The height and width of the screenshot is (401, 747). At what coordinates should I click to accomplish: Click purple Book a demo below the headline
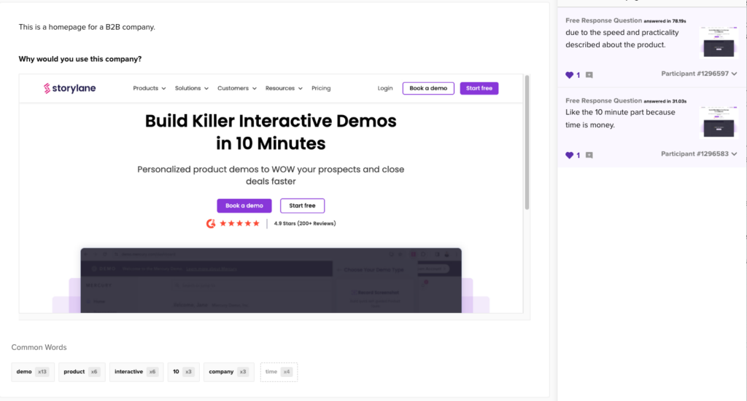pos(244,206)
